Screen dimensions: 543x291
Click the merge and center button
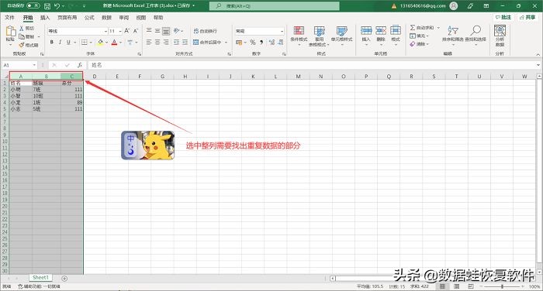[207, 42]
